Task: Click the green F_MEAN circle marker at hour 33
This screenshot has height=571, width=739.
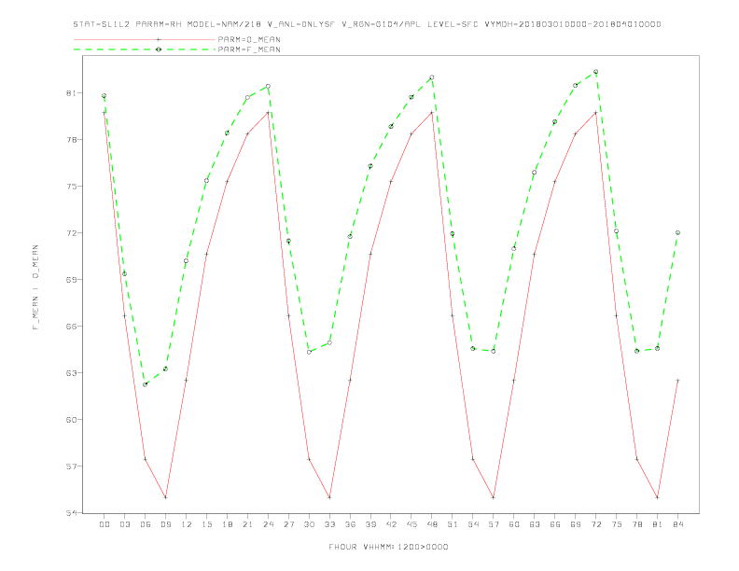Action: pos(329,342)
